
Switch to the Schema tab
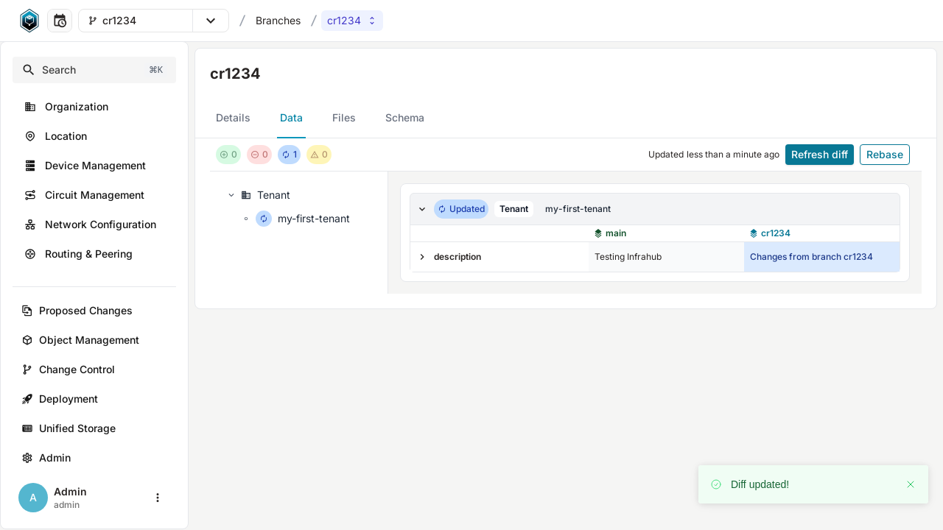click(404, 118)
